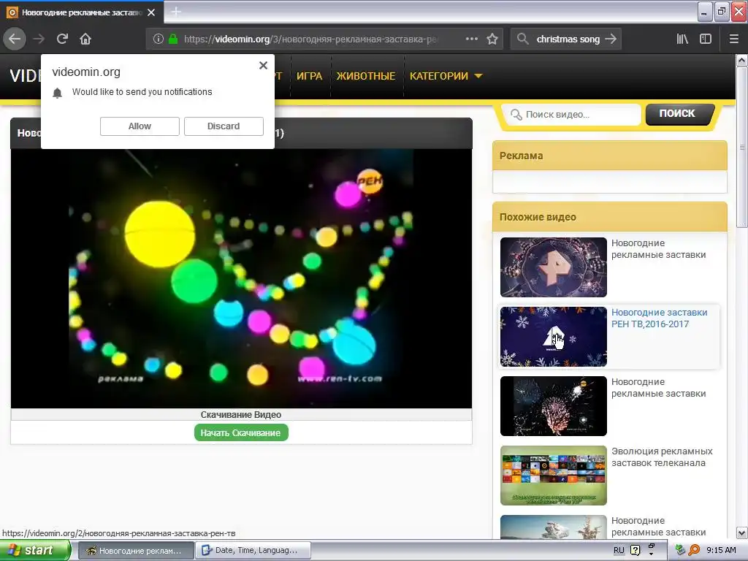
Task: Click the taskbar clock showing 9:15 AM
Action: [x=721, y=550]
